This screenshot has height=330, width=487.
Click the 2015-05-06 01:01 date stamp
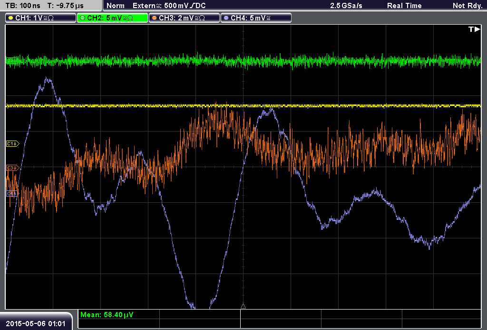coord(35,323)
